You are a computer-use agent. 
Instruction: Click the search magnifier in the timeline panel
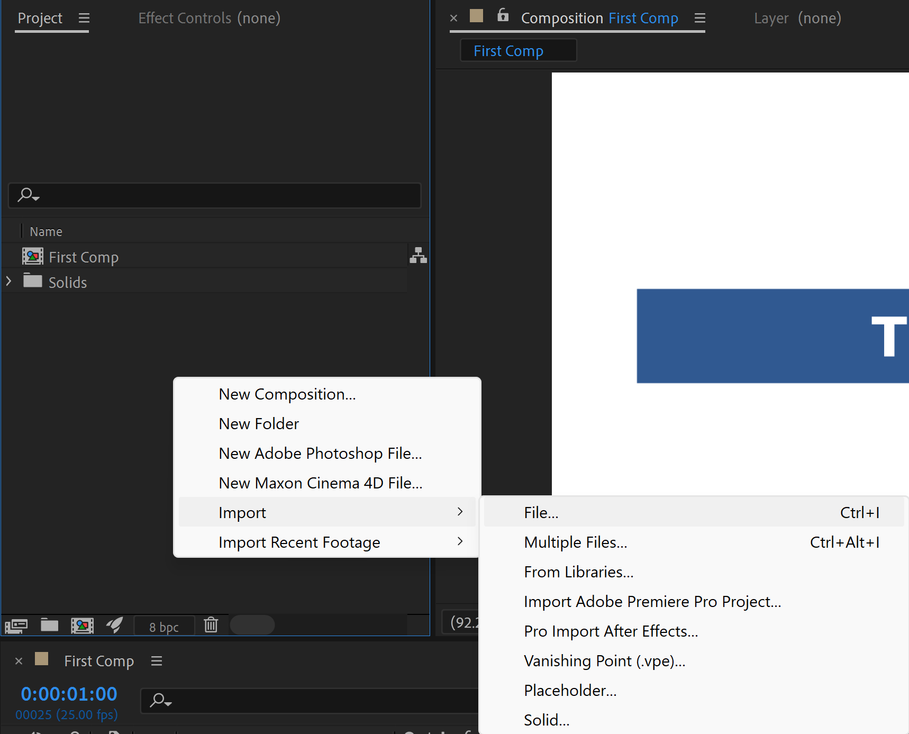tap(159, 700)
